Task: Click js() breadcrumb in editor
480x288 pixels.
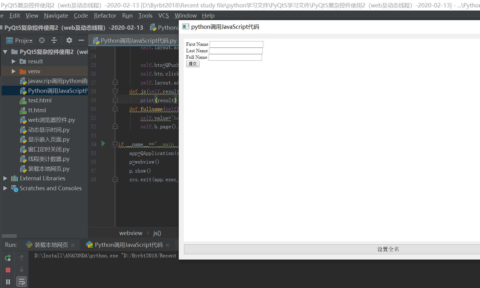Action: [x=157, y=233]
